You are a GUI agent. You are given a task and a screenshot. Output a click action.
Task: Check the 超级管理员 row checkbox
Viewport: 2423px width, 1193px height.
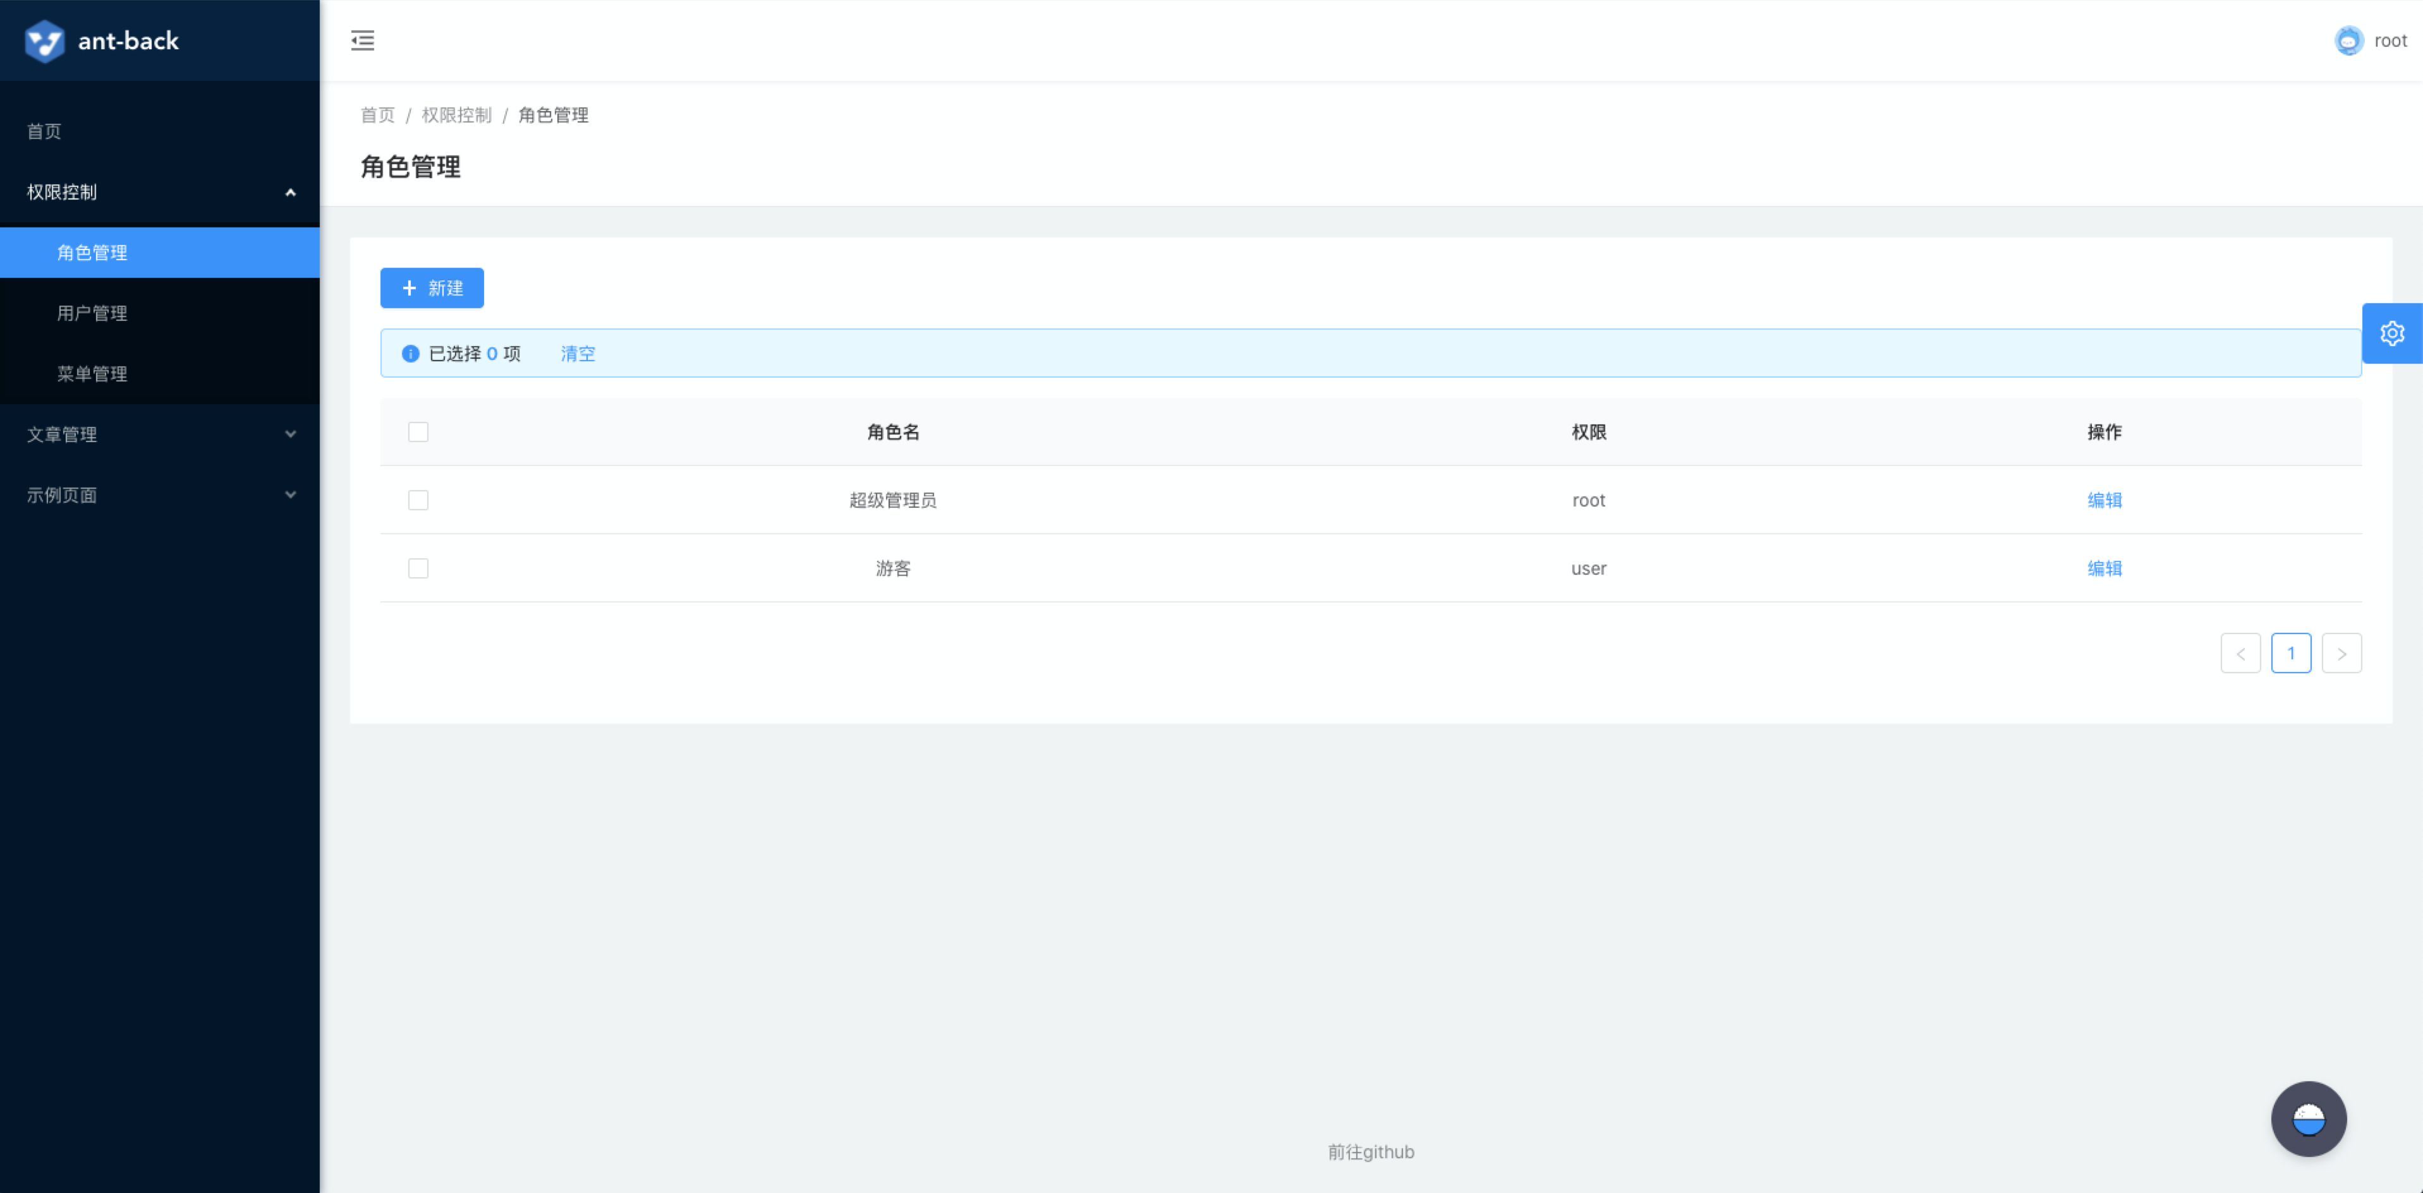coord(418,500)
